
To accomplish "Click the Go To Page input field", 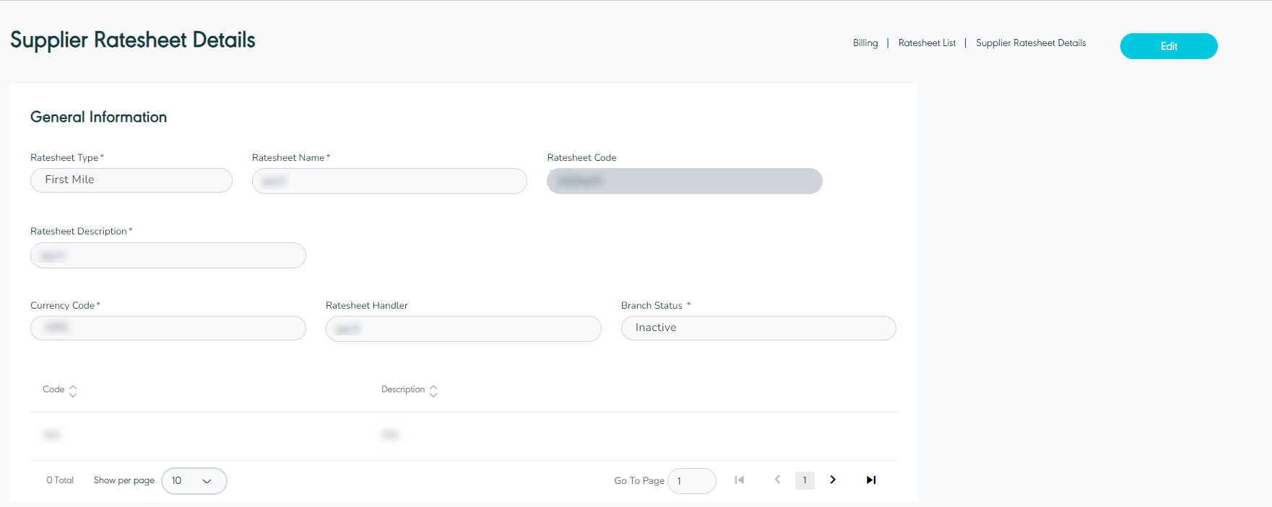I will 691,481.
